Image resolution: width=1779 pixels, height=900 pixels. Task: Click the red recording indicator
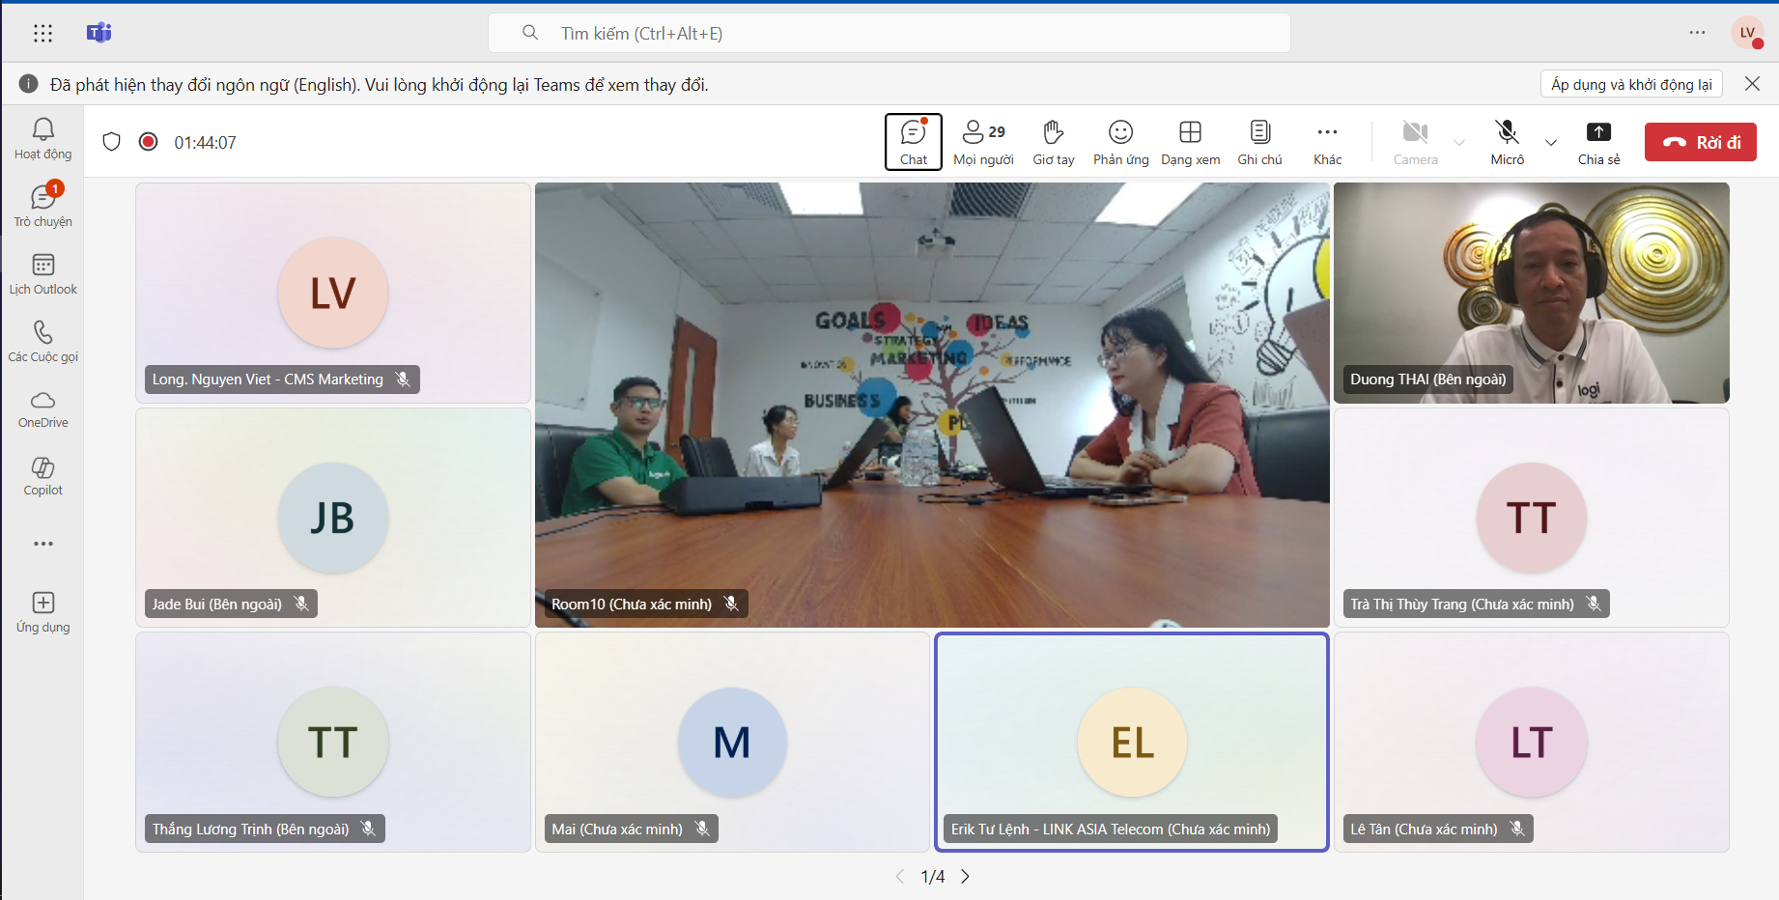tap(148, 142)
